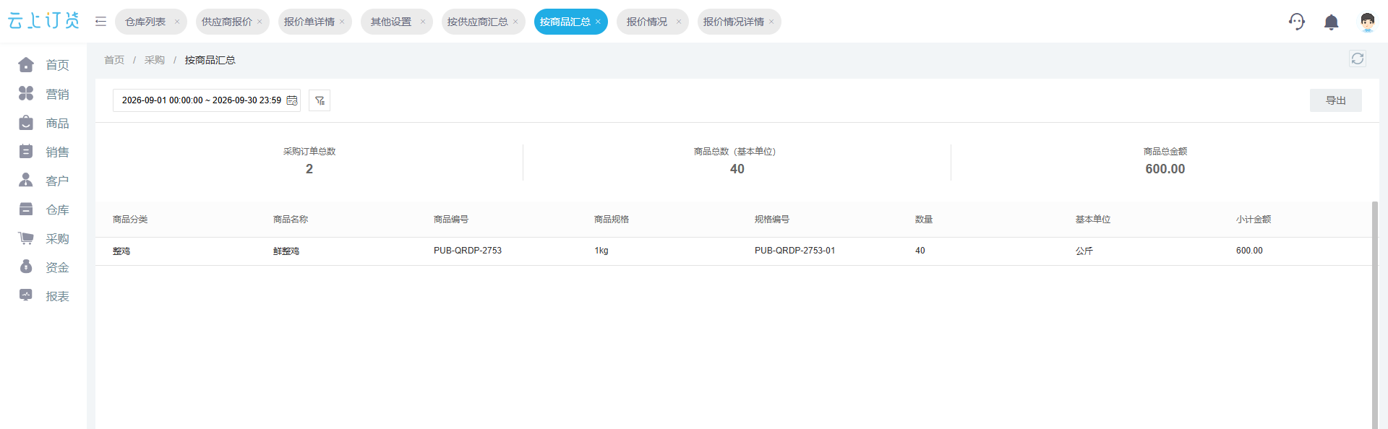The width and height of the screenshot is (1388, 429).
Task: Click 首页 in the breadcrumb
Action: pyautogui.click(x=114, y=60)
